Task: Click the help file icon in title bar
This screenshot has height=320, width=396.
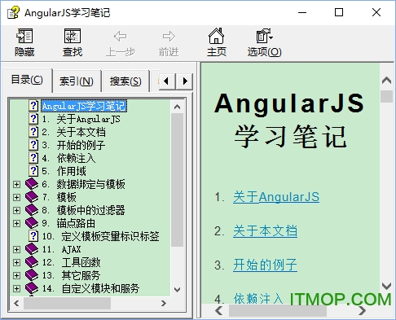Action: pyautogui.click(x=13, y=12)
